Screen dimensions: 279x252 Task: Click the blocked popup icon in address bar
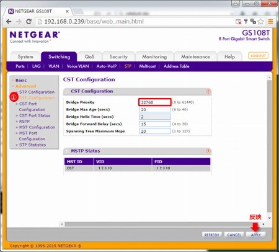click(238, 22)
